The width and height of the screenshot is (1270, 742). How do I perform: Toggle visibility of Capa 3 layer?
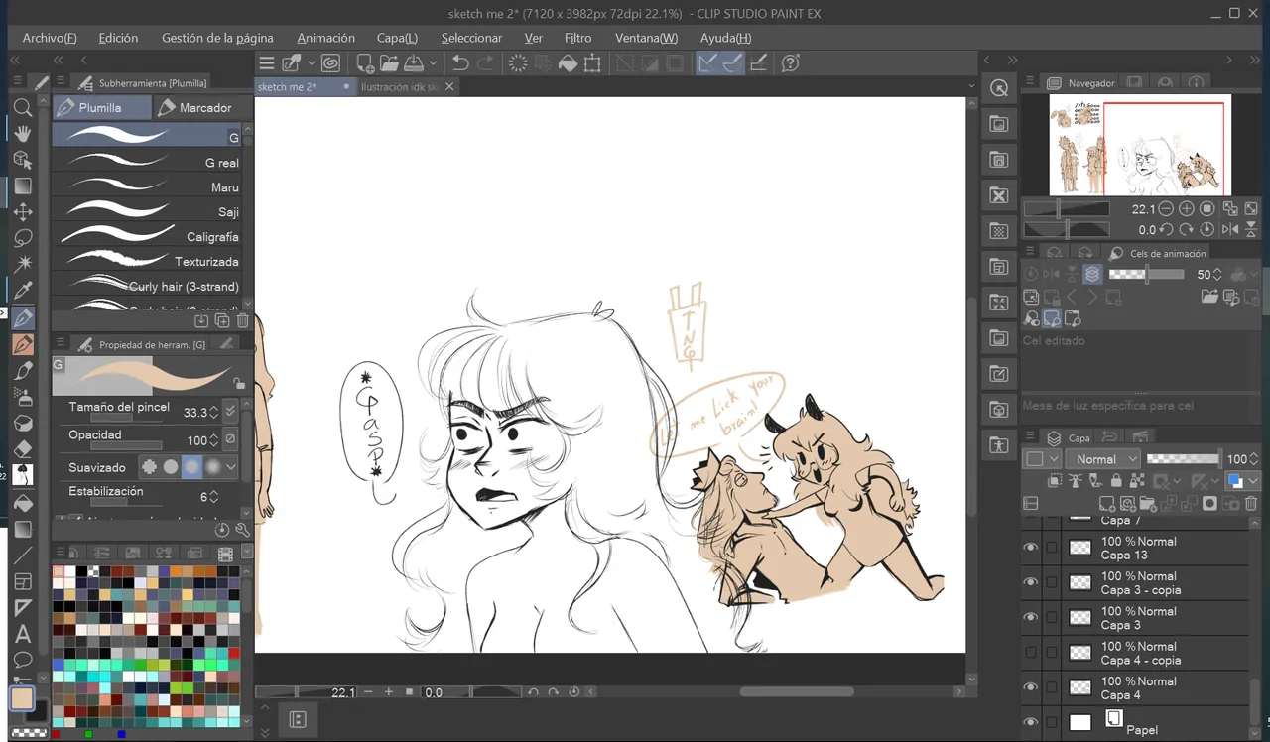click(x=1031, y=617)
